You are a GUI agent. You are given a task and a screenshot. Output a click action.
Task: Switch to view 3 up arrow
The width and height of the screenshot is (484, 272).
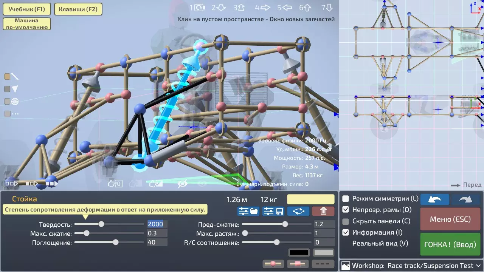click(x=239, y=8)
